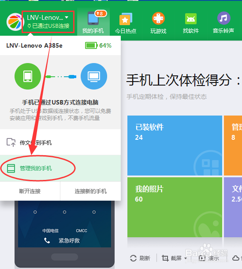Open the 我的手机 tab
The width and height of the screenshot is (242, 269).
(93, 22)
